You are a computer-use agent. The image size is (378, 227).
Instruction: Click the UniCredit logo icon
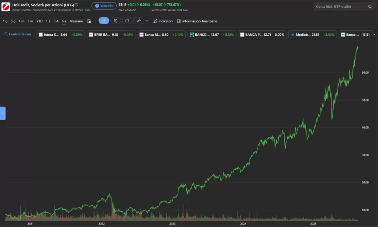click(6, 7)
